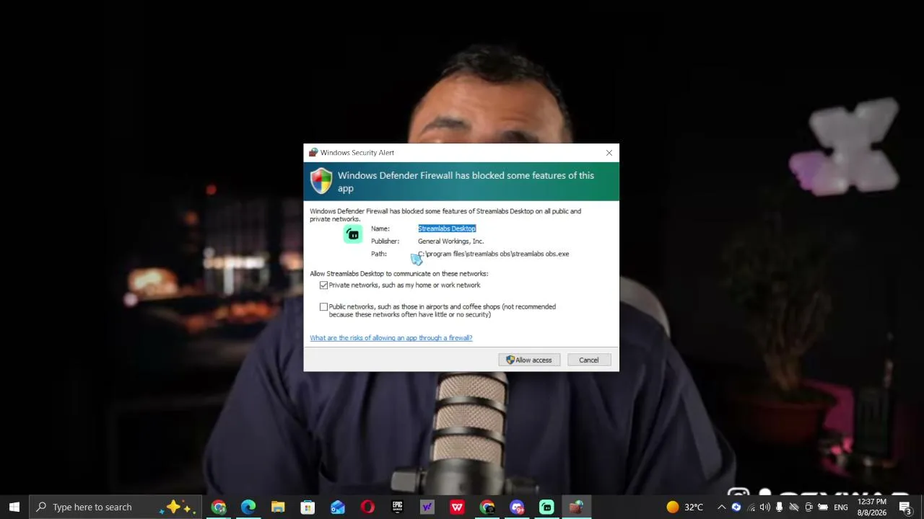Switch the ENG input language indicator

[x=841, y=507]
